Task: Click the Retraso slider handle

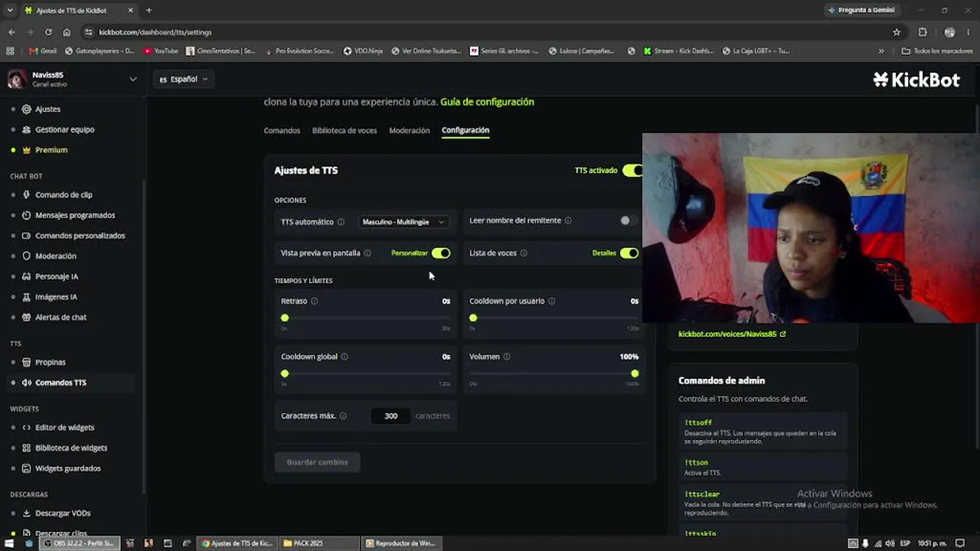Action: 285,318
